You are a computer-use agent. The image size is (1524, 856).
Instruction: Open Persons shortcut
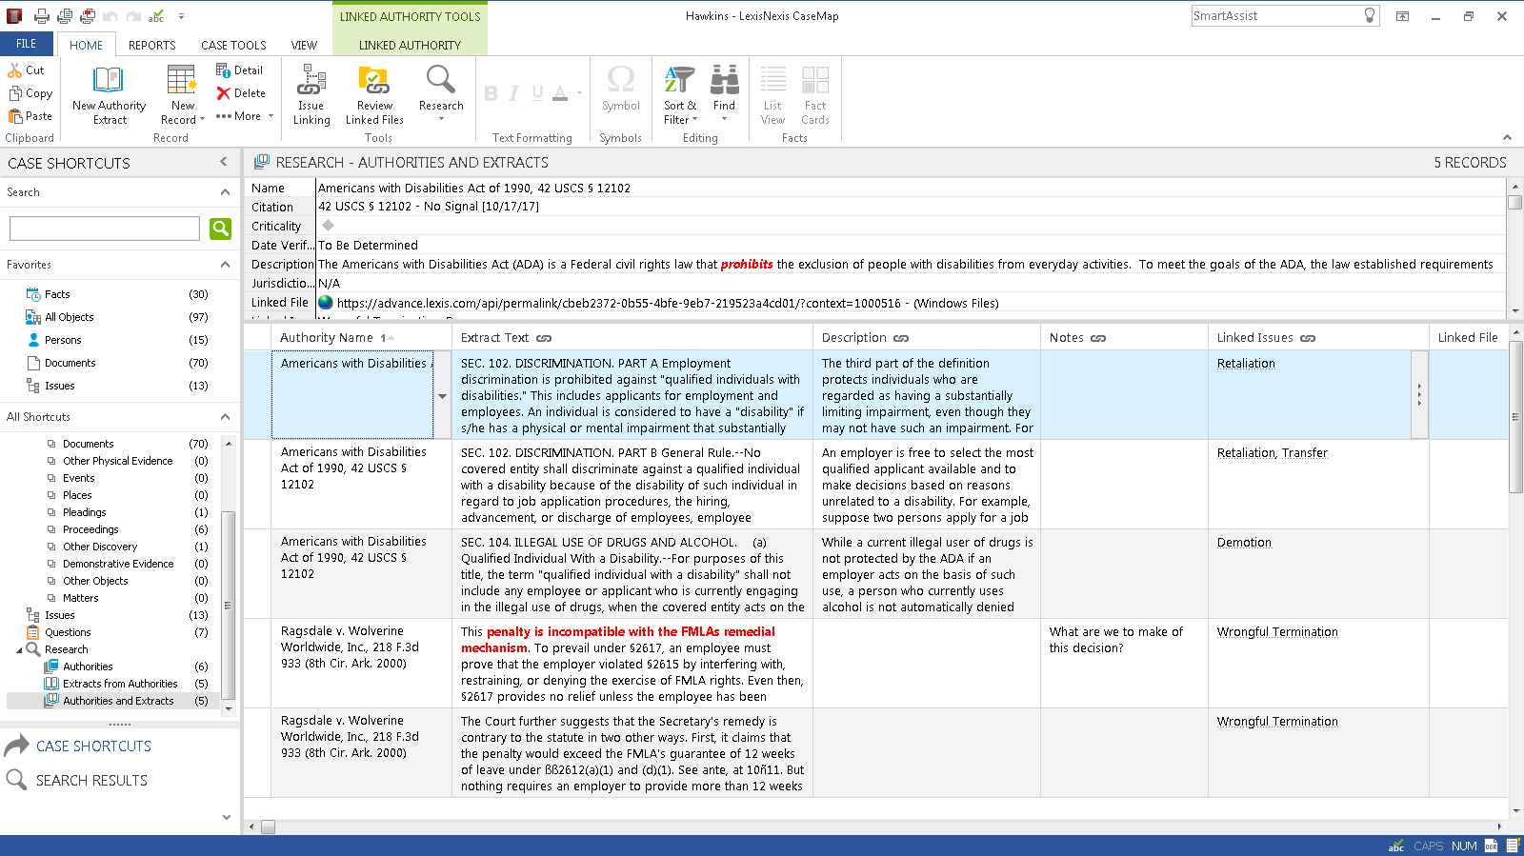tap(63, 341)
